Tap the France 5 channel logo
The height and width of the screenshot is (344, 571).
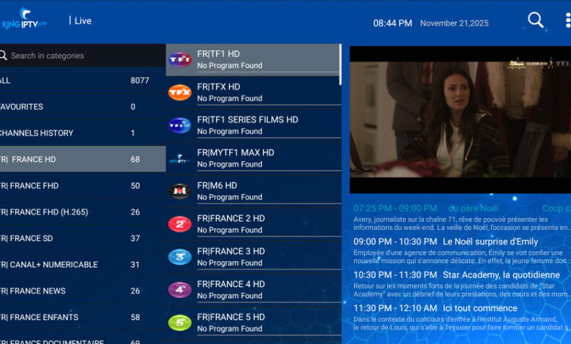179,323
